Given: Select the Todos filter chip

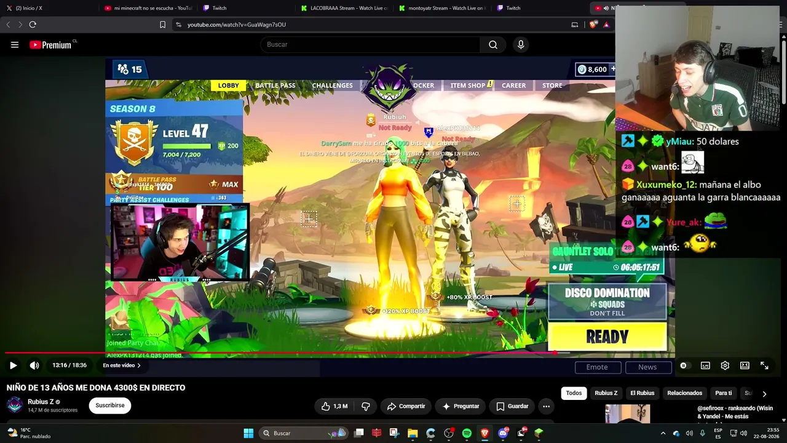Looking at the screenshot, I should (574, 393).
